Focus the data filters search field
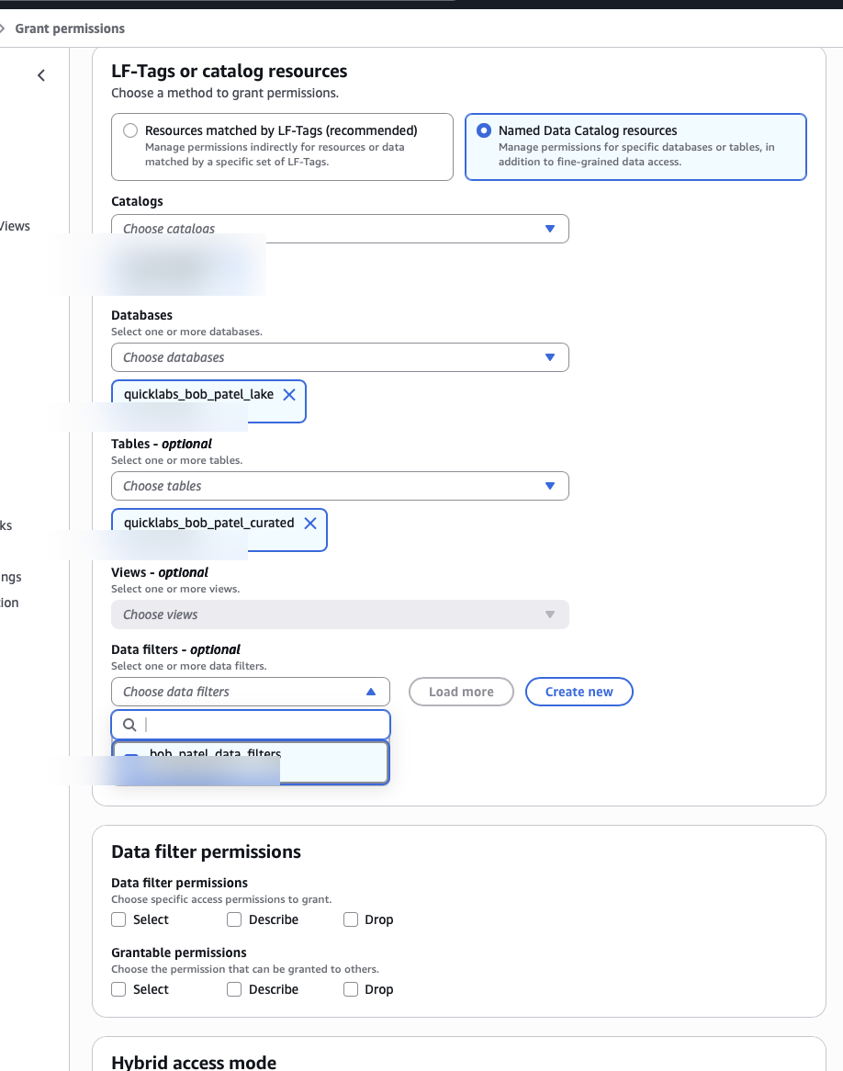 (251, 725)
